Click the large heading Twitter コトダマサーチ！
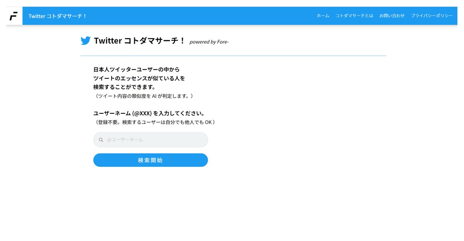The height and width of the screenshot is (241, 464). pyautogui.click(x=140, y=41)
